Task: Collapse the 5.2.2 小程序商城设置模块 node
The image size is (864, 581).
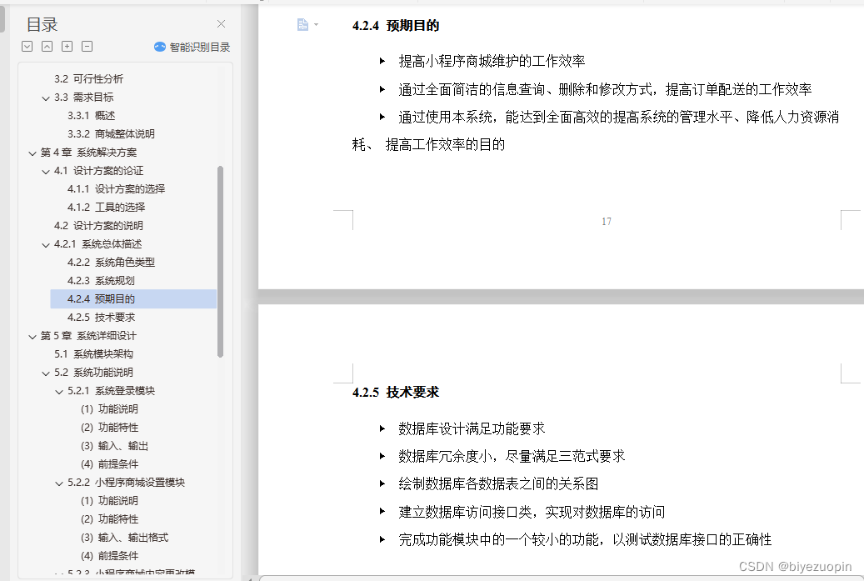Action: 59,483
